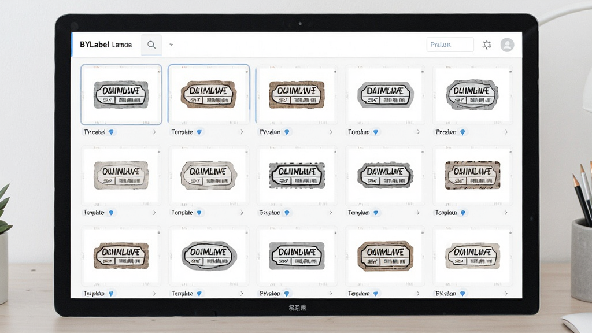
Task: Click the blue gem badge, bottom row third card
Action: 287,293
